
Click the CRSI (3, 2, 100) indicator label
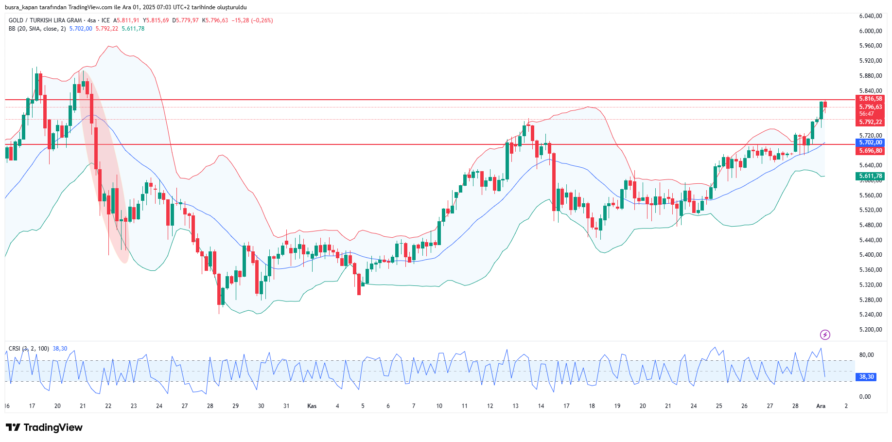click(x=29, y=349)
